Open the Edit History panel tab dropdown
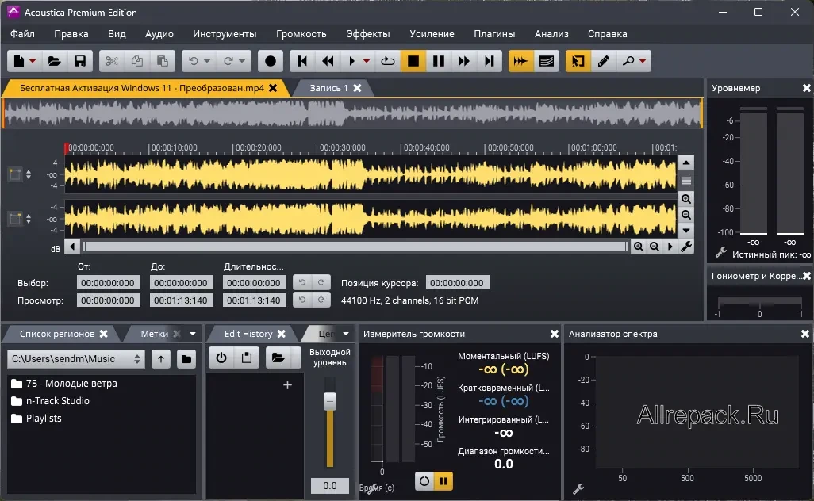The image size is (814, 501). coord(346,334)
